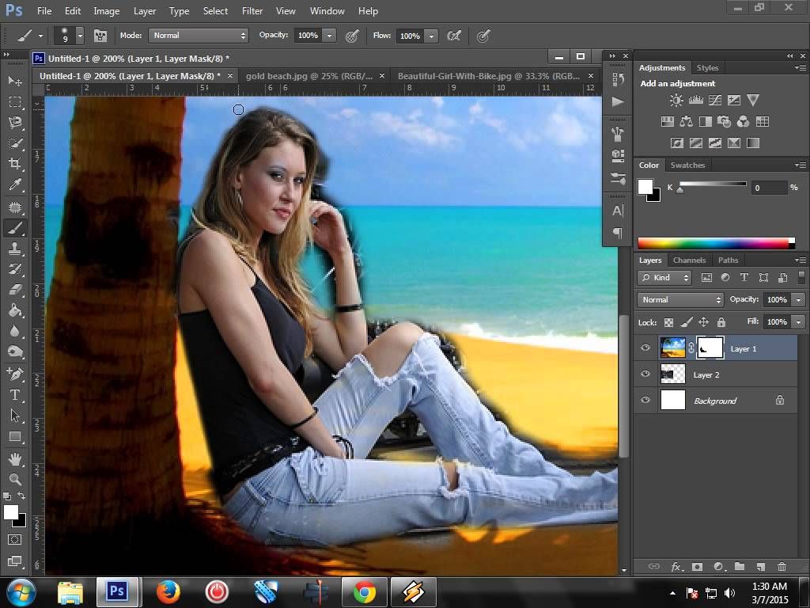Select the Crop tool

point(15,164)
